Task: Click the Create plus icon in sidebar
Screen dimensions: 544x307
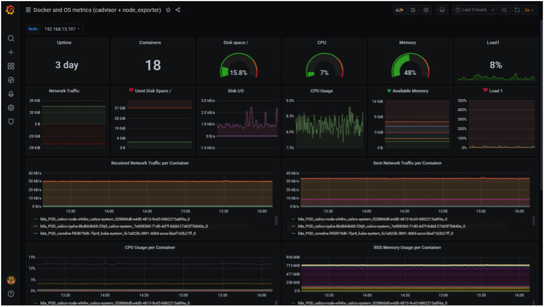Action: pyautogui.click(x=11, y=52)
